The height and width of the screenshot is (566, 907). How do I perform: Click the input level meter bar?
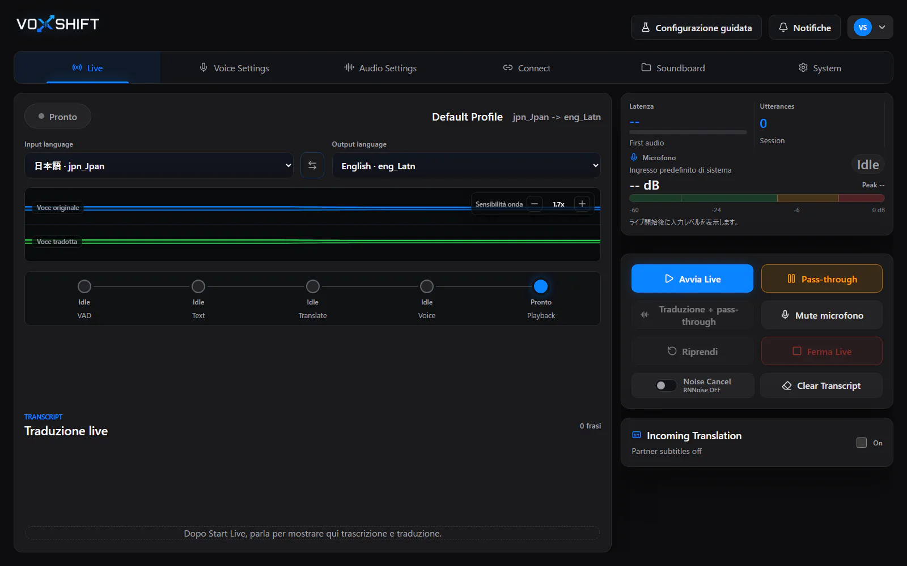(757, 198)
